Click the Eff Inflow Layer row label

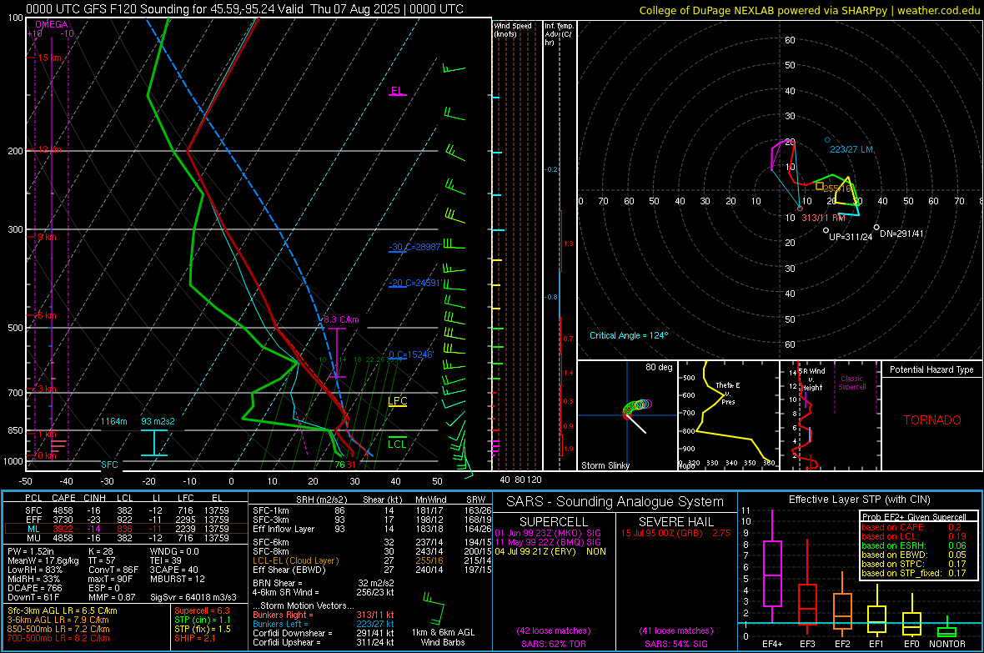tap(283, 529)
